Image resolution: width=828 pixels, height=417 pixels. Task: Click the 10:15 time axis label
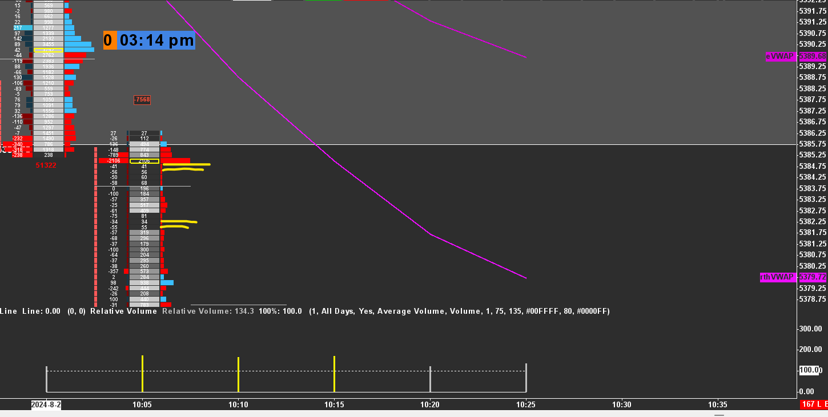[x=334, y=404]
